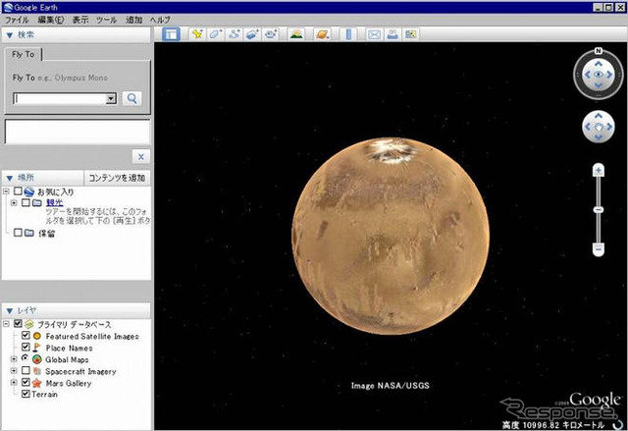Screen dimensions: 628x431
Task: Look right arrow on eye joystick
Action: tap(609, 75)
